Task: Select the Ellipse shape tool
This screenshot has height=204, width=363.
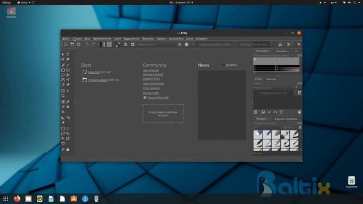Action: click(x=68, y=70)
